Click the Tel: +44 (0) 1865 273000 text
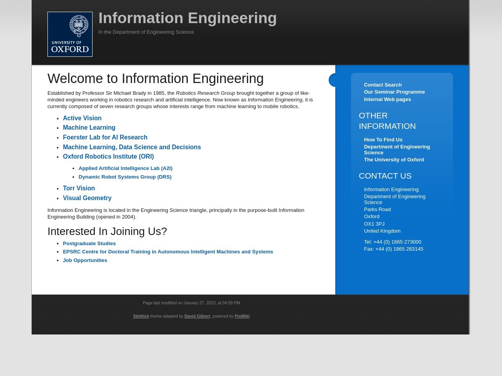The image size is (502, 376). pyautogui.click(x=393, y=242)
